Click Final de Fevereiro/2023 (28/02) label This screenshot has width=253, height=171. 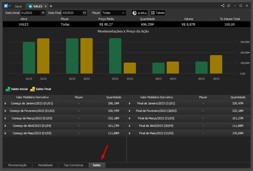pyautogui.click(x=156, y=111)
